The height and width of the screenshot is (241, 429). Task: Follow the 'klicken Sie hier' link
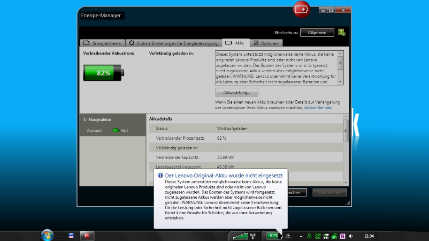coord(318,108)
